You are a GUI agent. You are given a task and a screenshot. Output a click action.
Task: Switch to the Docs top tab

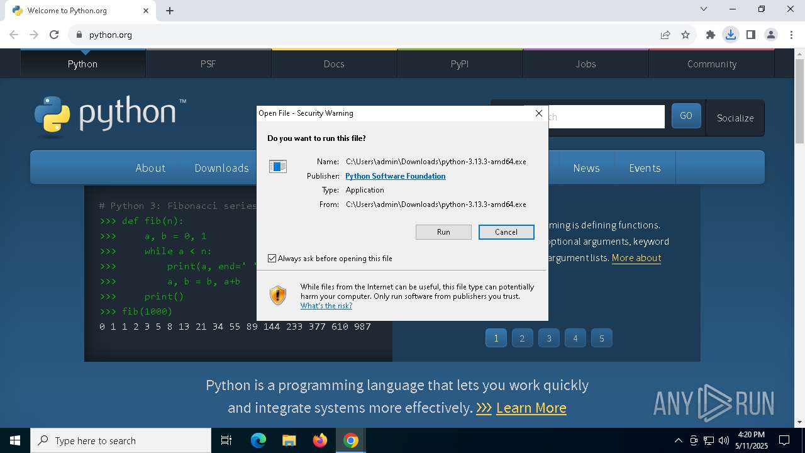point(334,64)
